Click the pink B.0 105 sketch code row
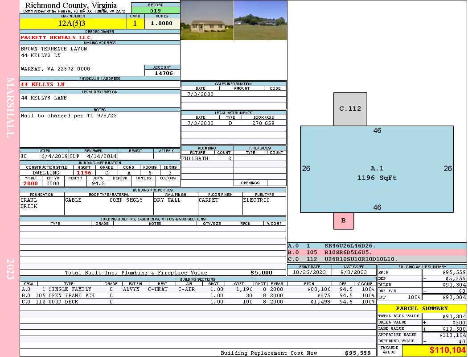 click(377, 252)
